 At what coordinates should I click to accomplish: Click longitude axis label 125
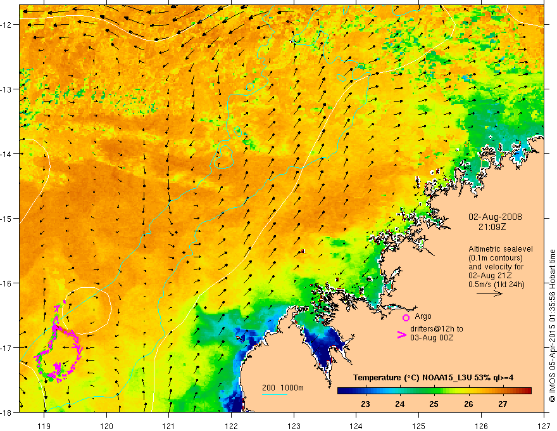coord(419,426)
